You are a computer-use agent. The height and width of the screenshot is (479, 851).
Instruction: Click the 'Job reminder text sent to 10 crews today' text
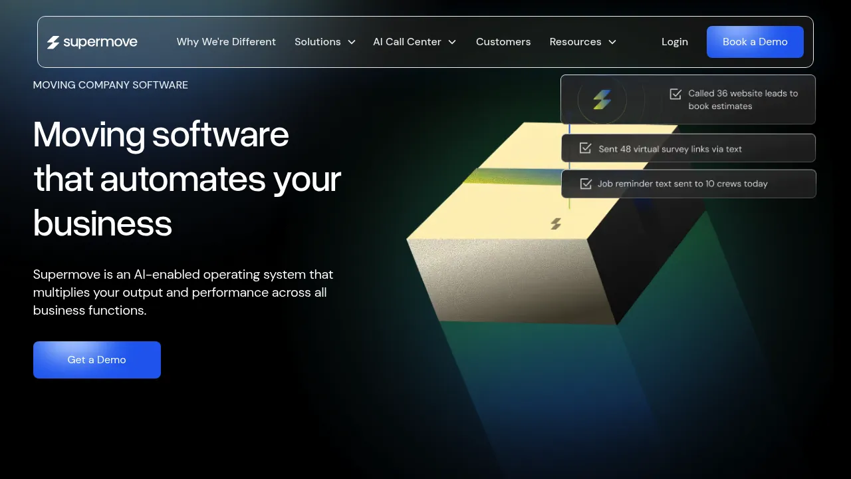coord(683,184)
